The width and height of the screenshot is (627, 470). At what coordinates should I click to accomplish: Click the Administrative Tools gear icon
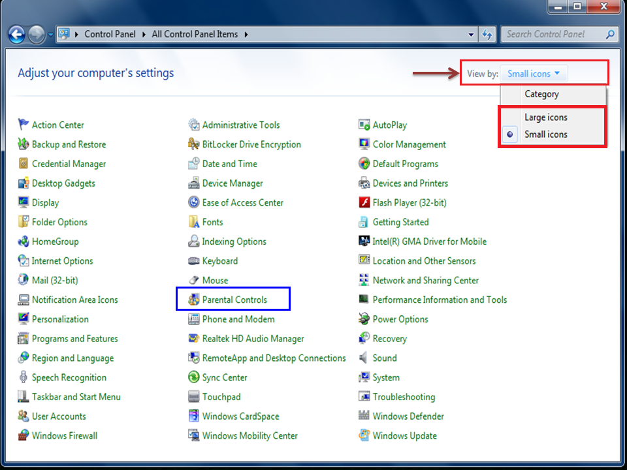pyautogui.click(x=193, y=124)
